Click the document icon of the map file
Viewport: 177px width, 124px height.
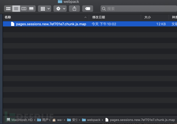pyautogui.click(x=13, y=24)
